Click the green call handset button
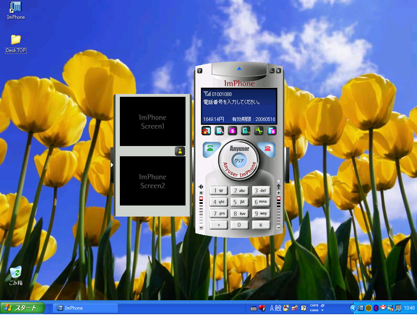The image size is (417, 315). (x=211, y=149)
